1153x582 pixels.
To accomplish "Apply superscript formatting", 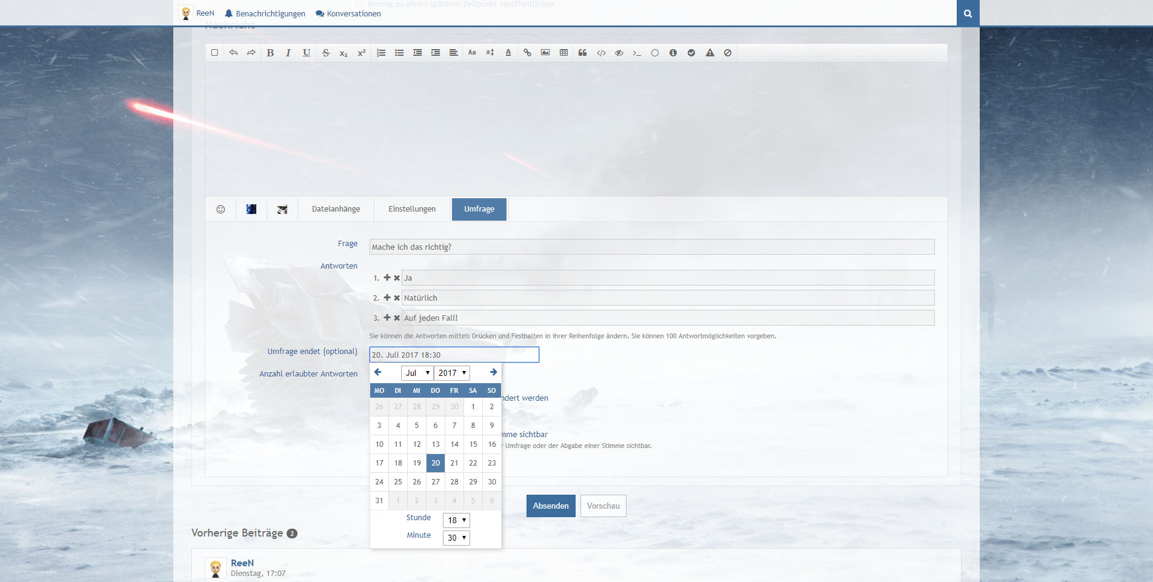I will pyautogui.click(x=362, y=53).
